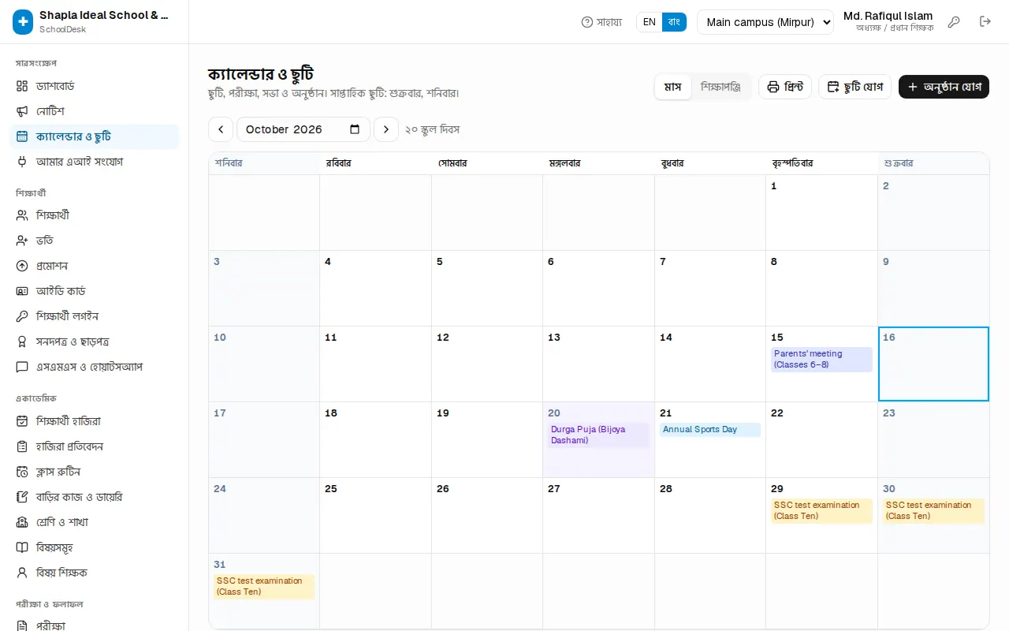Click the ছুটি যোগ button

pos(855,87)
